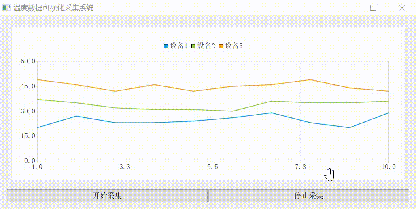The width and height of the screenshot is (416, 209).
Task: Toggle 设备2 green legend marker
Action: pyautogui.click(x=194, y=46)
